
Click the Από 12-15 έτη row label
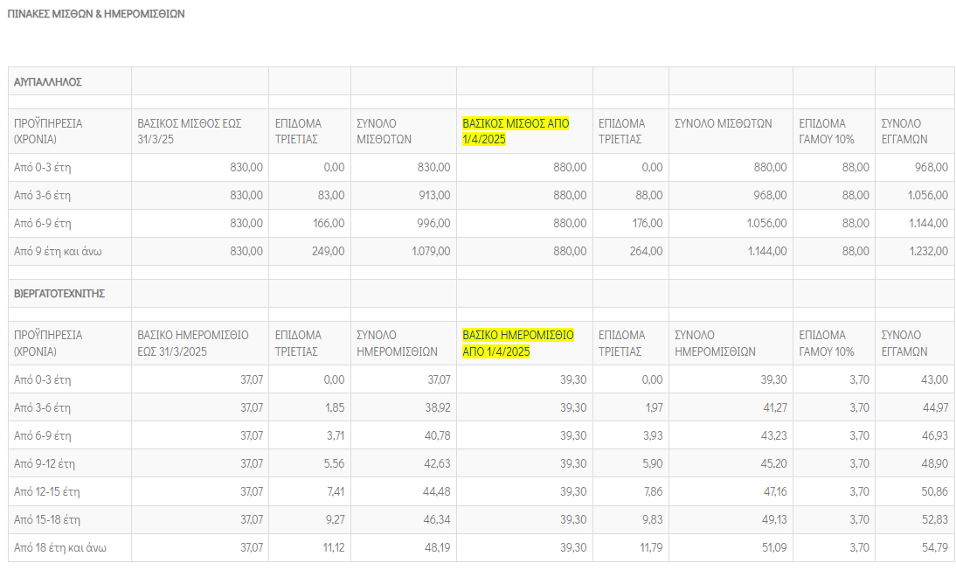49,492
